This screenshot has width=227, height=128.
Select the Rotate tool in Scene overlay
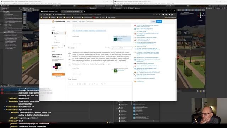pyautogui.click(x=24, y=17)
